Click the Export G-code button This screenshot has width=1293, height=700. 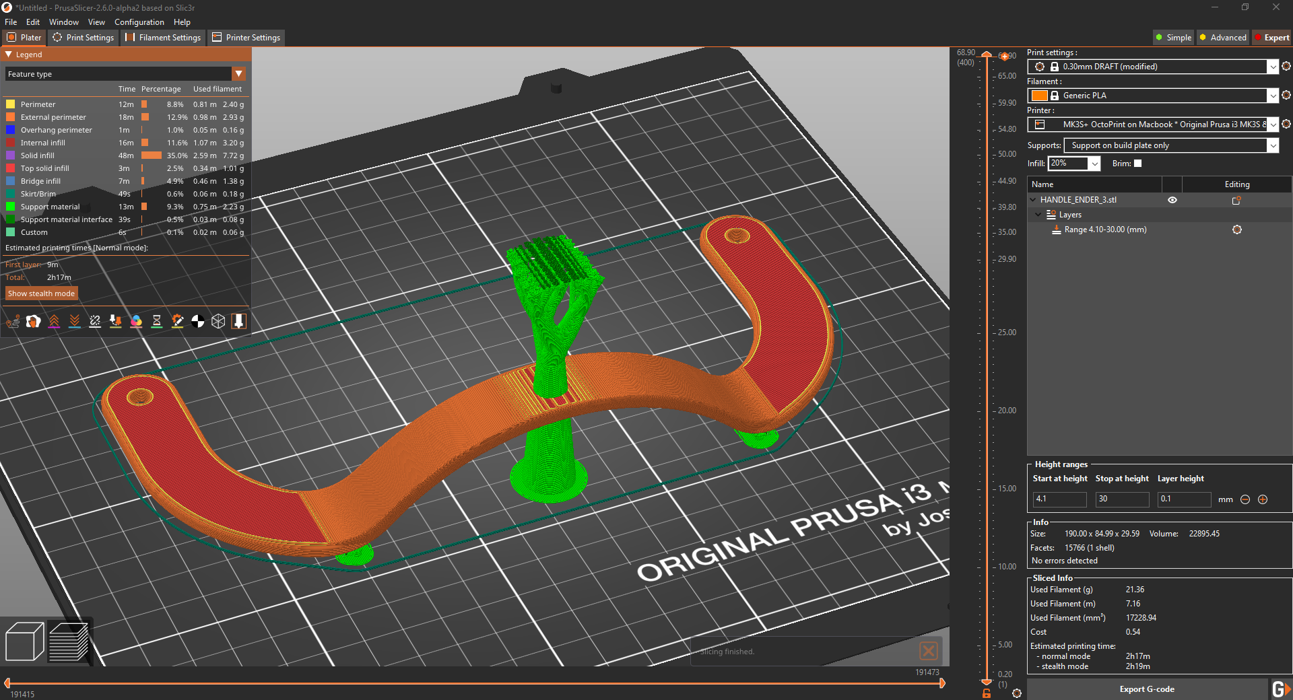1147,689
